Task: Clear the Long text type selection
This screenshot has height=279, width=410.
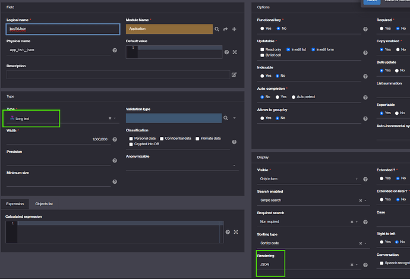Action: (x=109, y=118)
